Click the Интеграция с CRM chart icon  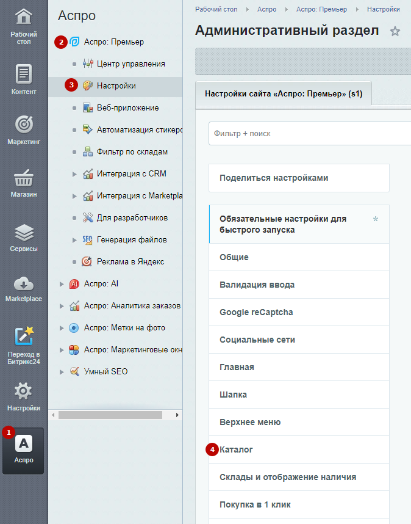click(x=88, y=174)
